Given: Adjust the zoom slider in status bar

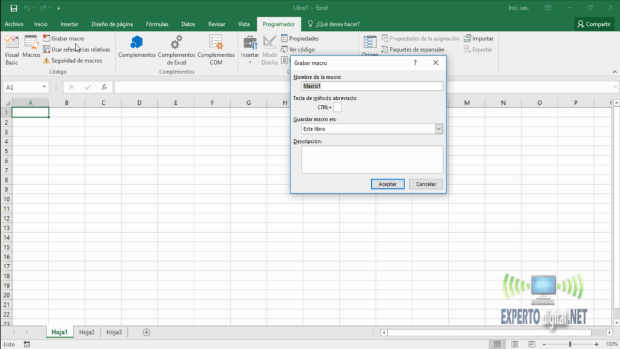Looking at the screenshot, I should [570, 344].
